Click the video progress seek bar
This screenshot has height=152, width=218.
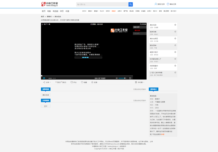click(87, 76)
